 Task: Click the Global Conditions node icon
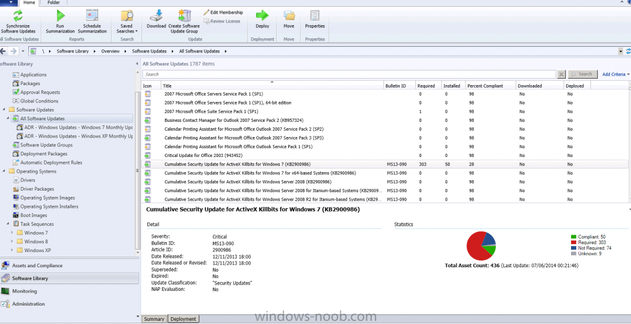click(x=16, y=101)
